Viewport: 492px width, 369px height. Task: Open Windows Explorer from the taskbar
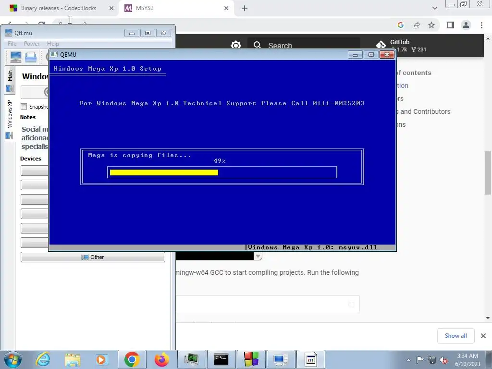[x=73, y=359]
